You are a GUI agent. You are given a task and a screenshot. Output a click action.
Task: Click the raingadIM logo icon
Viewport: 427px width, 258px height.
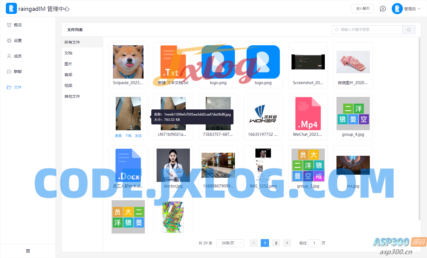(x=11, y=9)
